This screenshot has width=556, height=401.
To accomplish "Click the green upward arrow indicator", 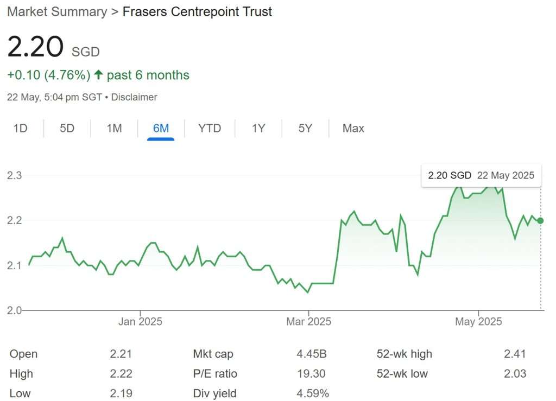I will click(x=98, y=74).
